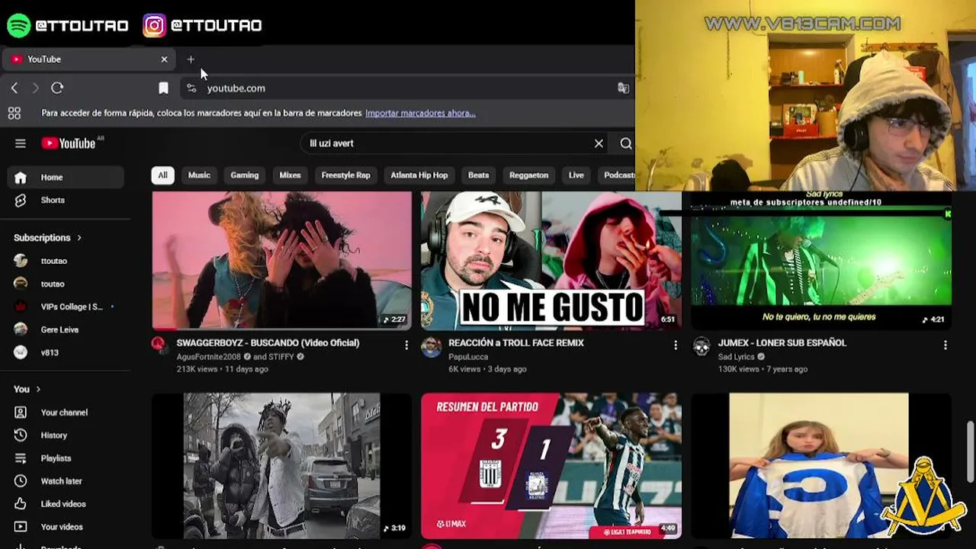Open the thumbnail of girl holding flag
The height and width of the screenshot is (549, 976).
click(821, 466)
